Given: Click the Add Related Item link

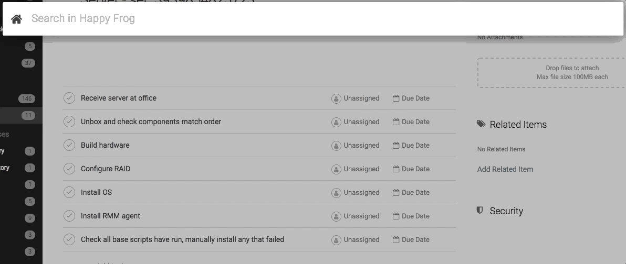Looking at the screenshot, I should click(x=505, y=169).
